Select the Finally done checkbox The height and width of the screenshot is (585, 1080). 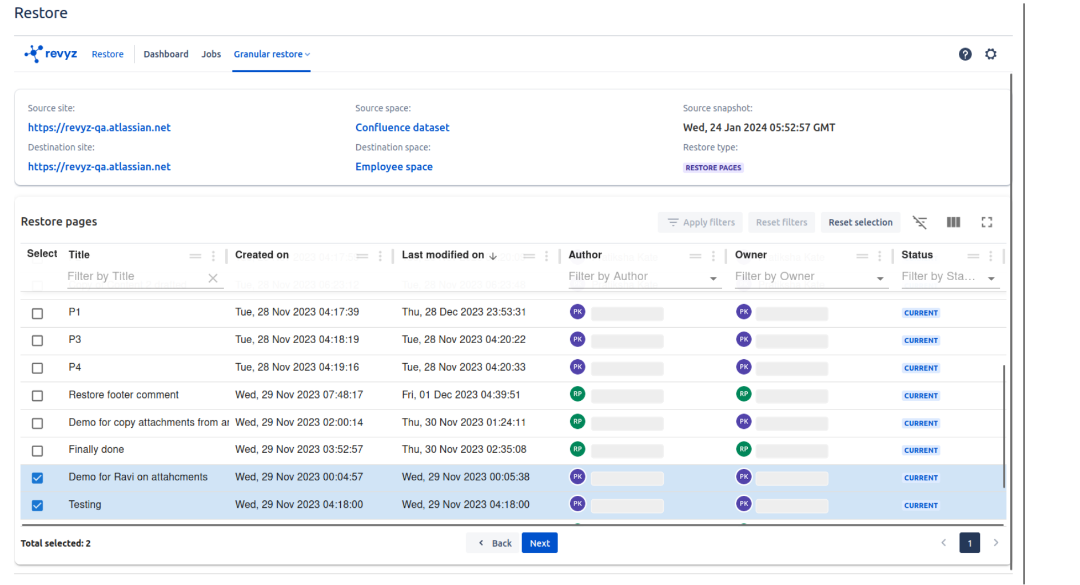[x=37, y=451]
